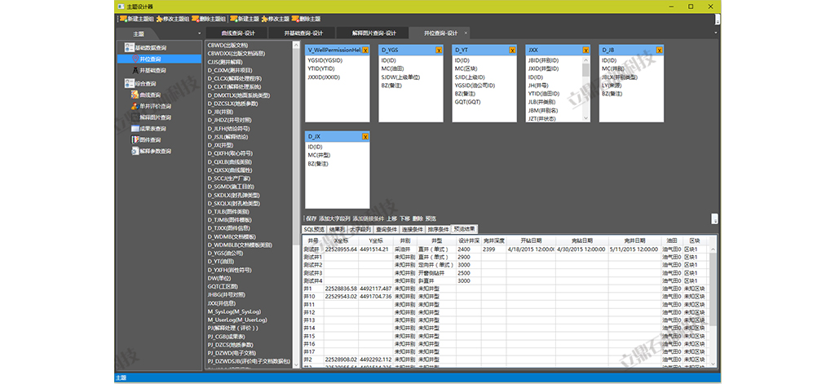Open the tab list dropdown at far right
Screen dimensions: 835x384
pyautogui.click(x=716, y=33)
